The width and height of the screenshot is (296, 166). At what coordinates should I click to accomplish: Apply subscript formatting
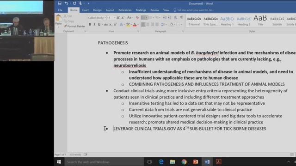(x=111, y=24)
